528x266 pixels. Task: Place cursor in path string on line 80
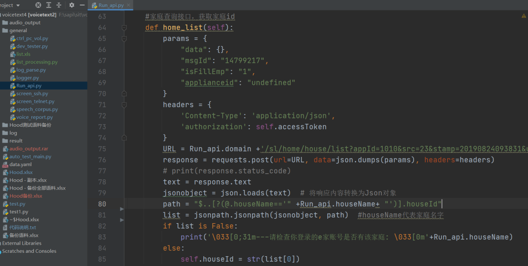[318, 204]
